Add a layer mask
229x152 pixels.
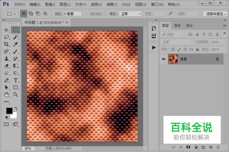[188, 147]
